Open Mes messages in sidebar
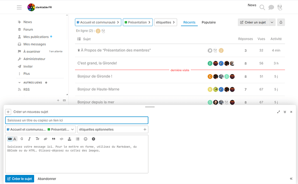The height and width of the screenshot is (184, 298). pyautogui.click(x=35, y=44)
